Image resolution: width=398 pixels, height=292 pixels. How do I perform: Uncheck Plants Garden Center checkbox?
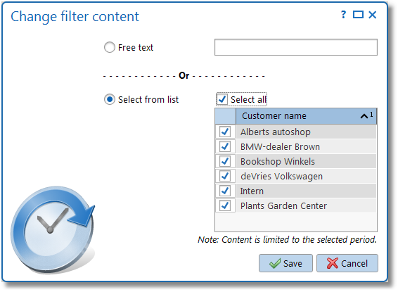(225, 205)
